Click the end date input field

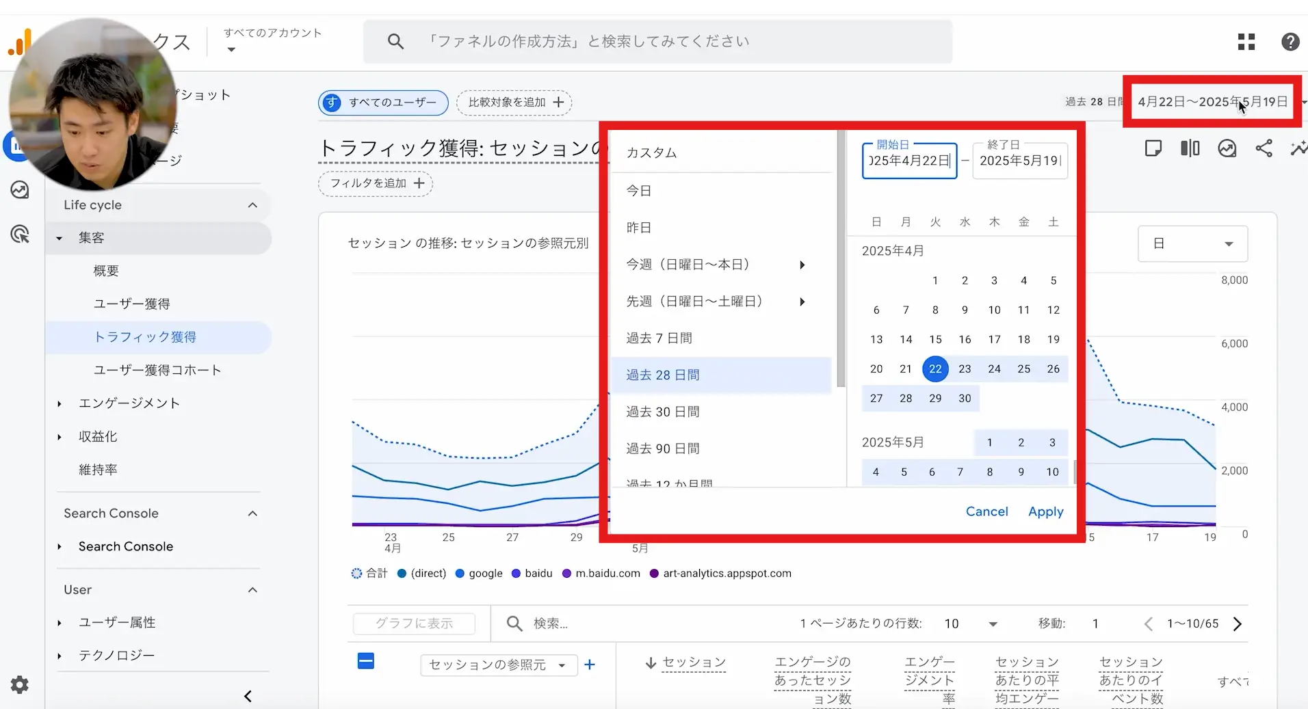[1019, 161]
